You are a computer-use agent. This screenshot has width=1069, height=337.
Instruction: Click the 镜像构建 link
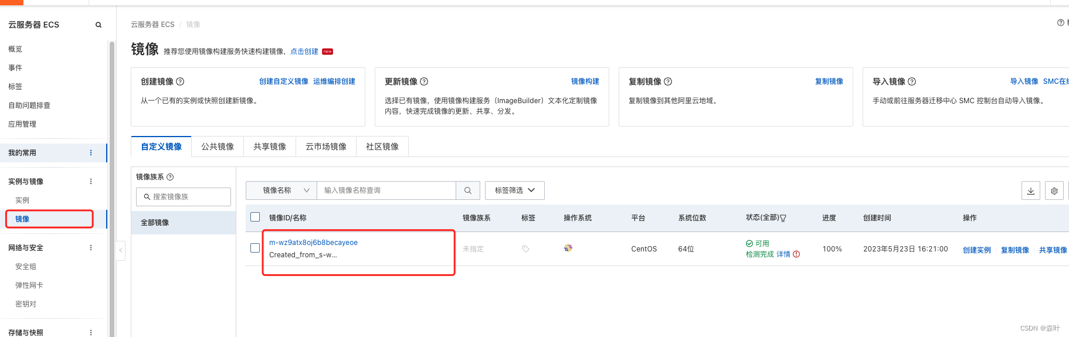click(x=585, y=81)
